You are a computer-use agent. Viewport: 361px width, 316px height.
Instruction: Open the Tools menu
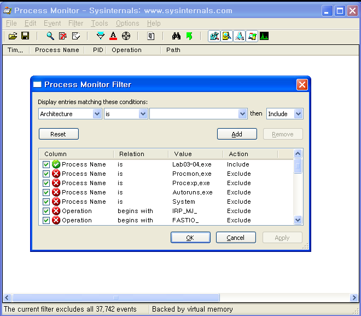point(100,24)
